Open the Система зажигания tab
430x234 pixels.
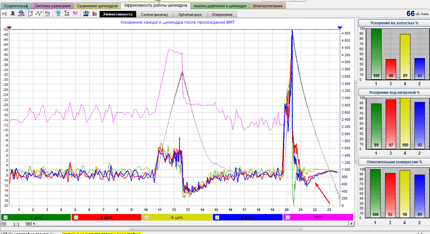click(x=53, y=6)
